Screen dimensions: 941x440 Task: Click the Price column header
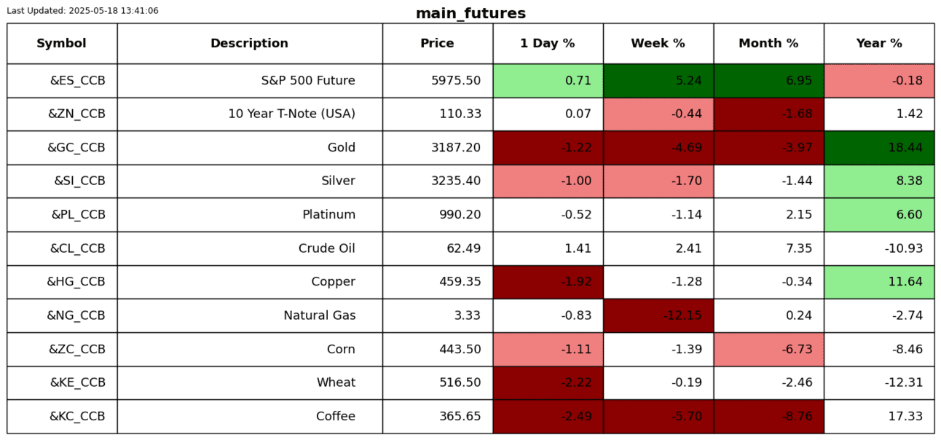[437, 44]
